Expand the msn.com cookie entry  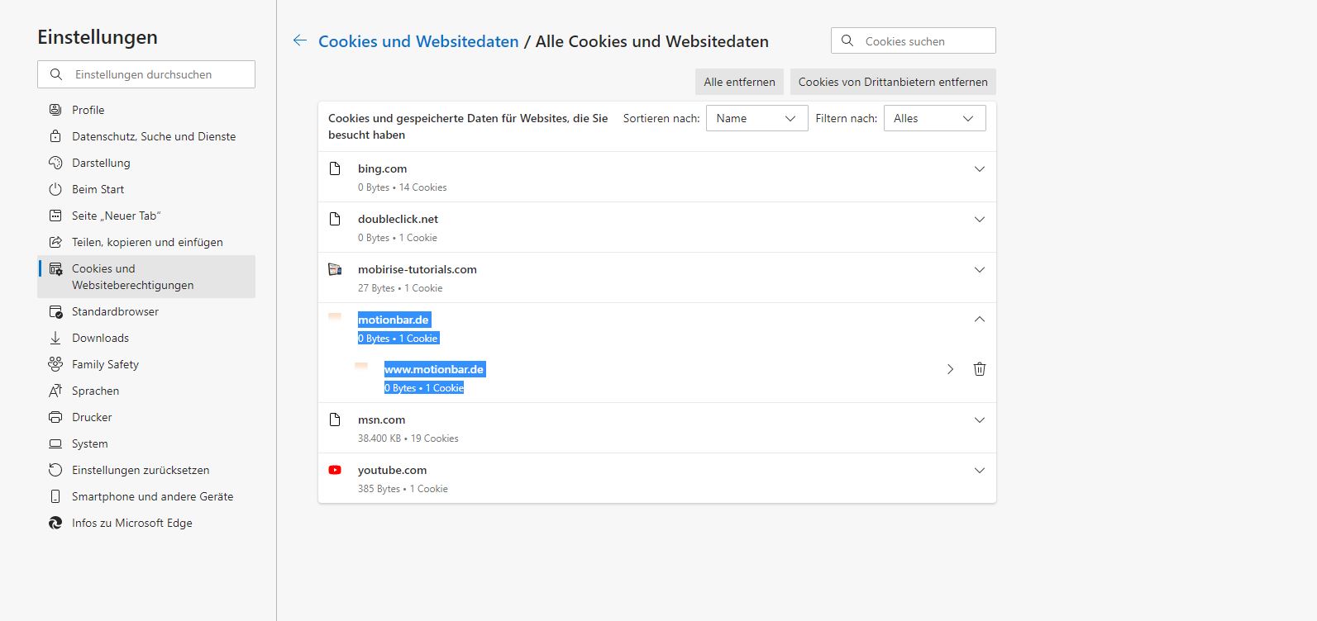[980, 420]
